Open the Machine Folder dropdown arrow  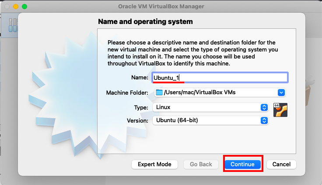click(281, 92)
